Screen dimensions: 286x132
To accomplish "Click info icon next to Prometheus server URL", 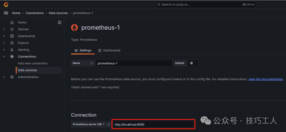I will click(109, 124).
